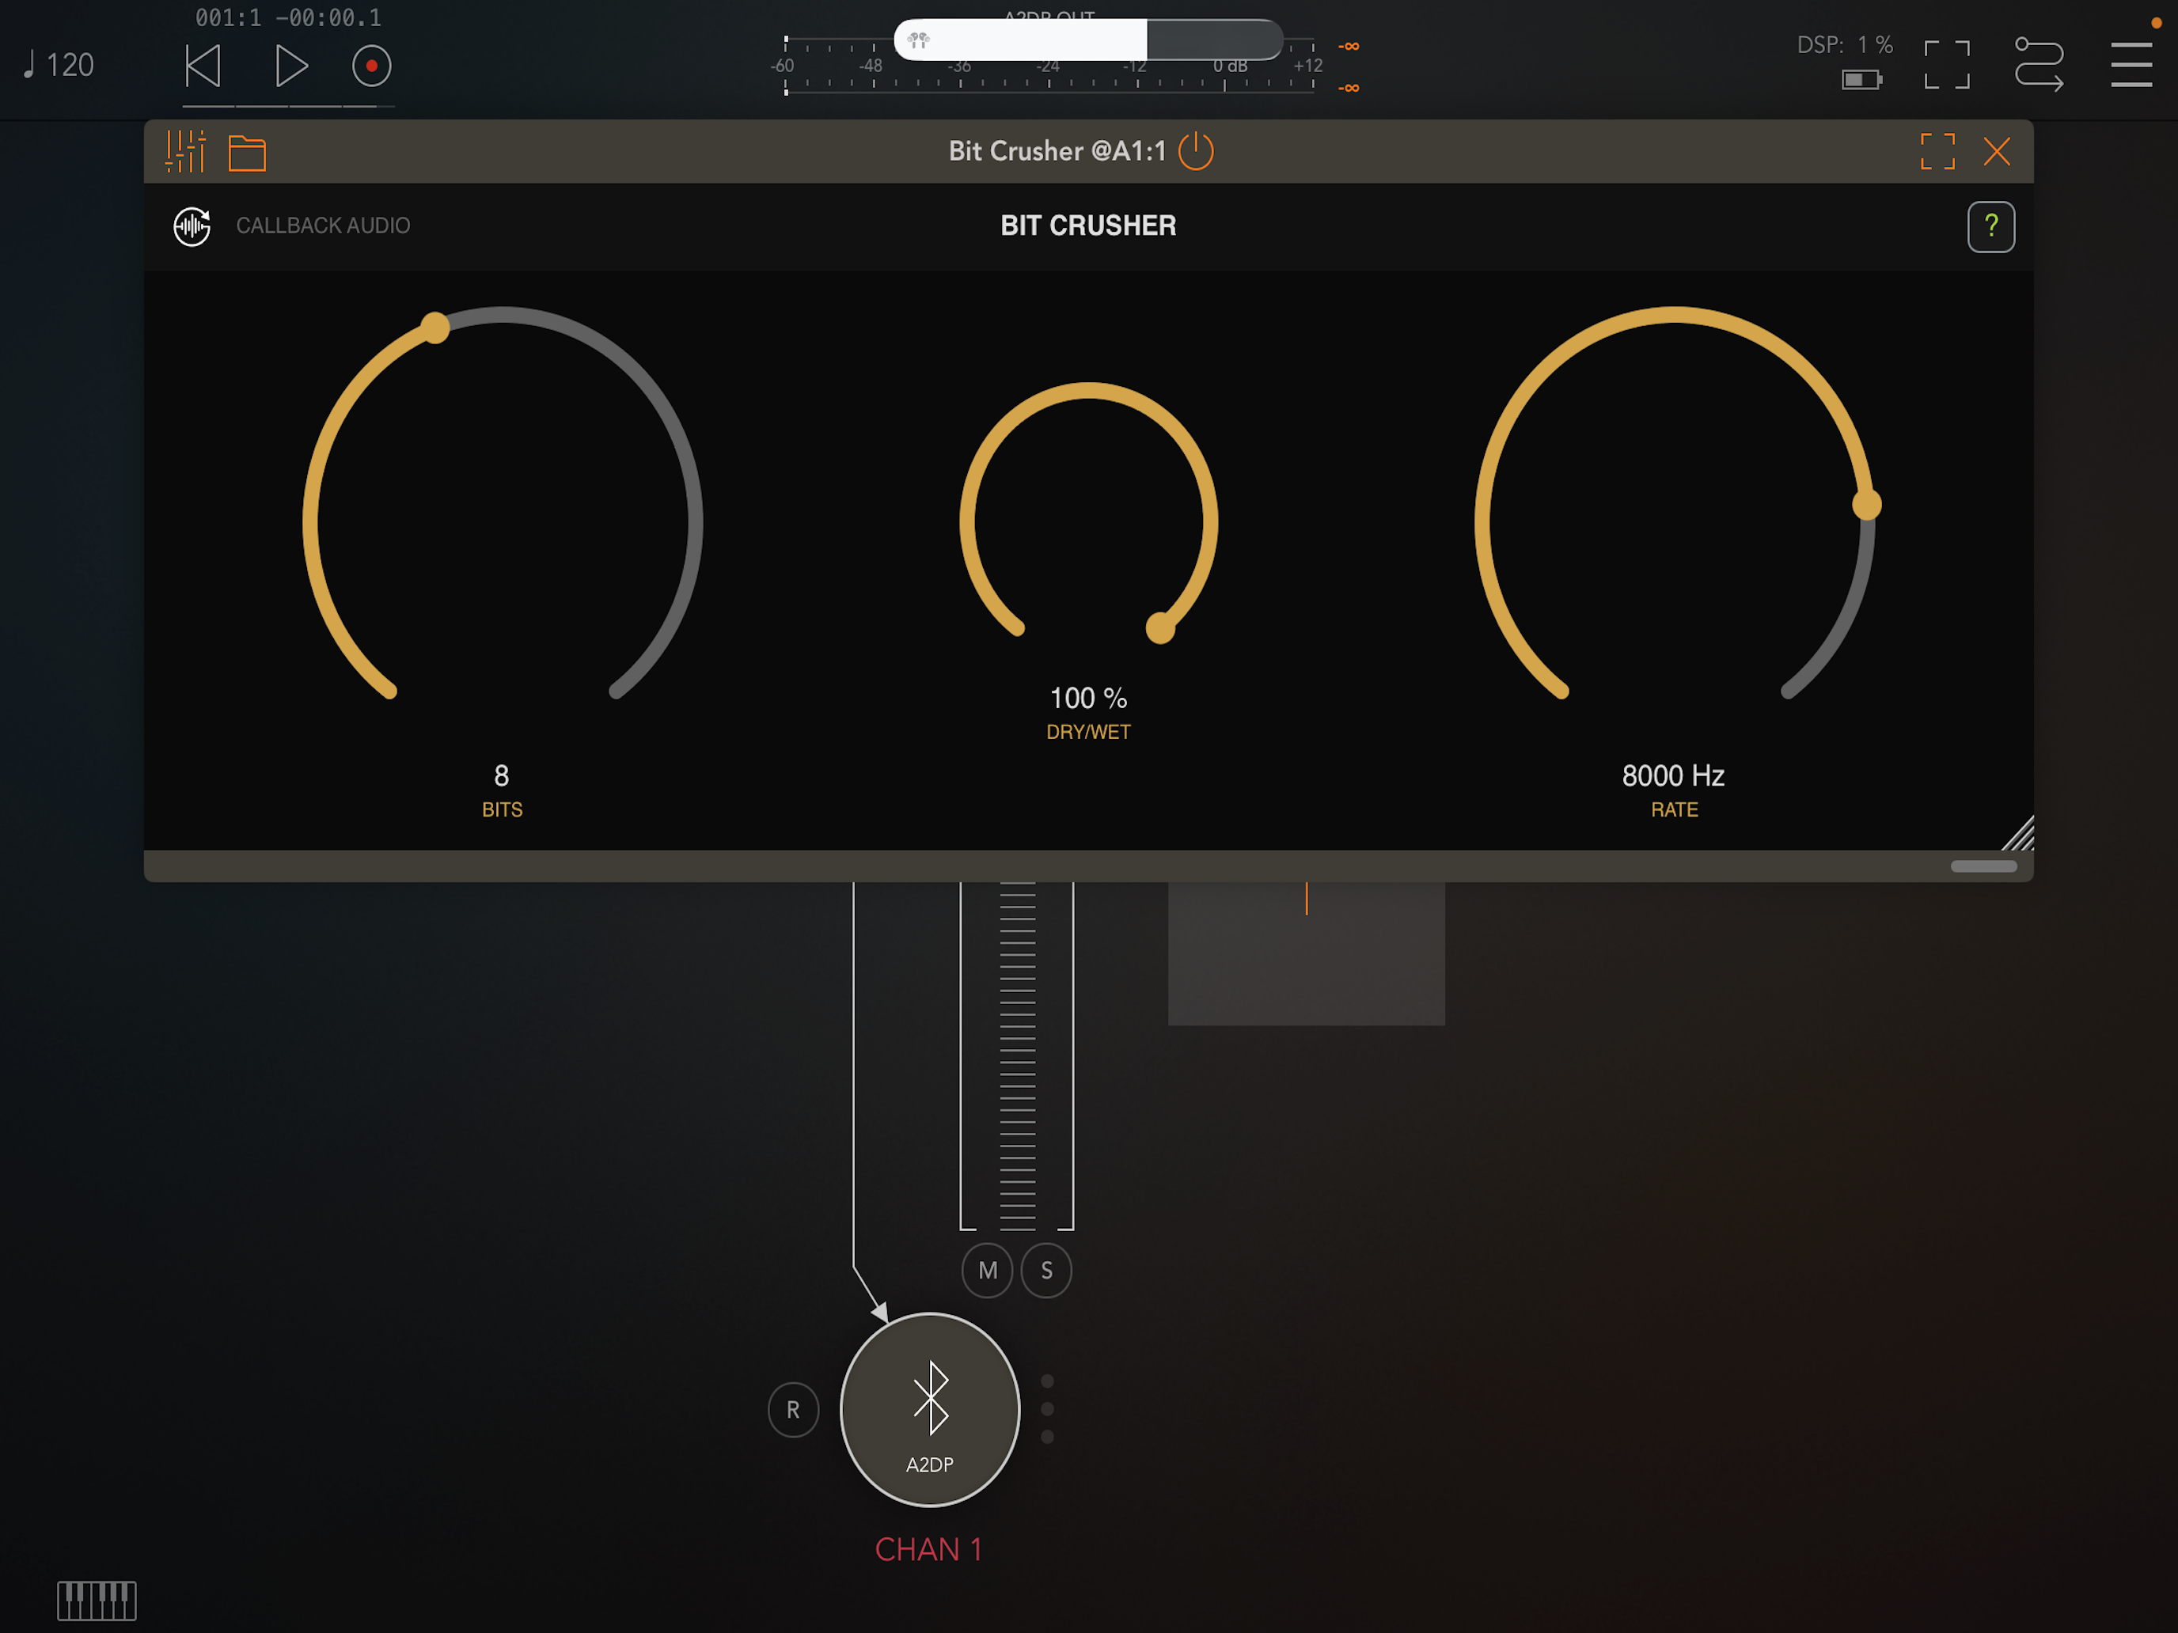The height and width of the screenshot is (1633, 2178).
Task: Toggle the Bit Crusher power bypass
Action: [1195, 152]
